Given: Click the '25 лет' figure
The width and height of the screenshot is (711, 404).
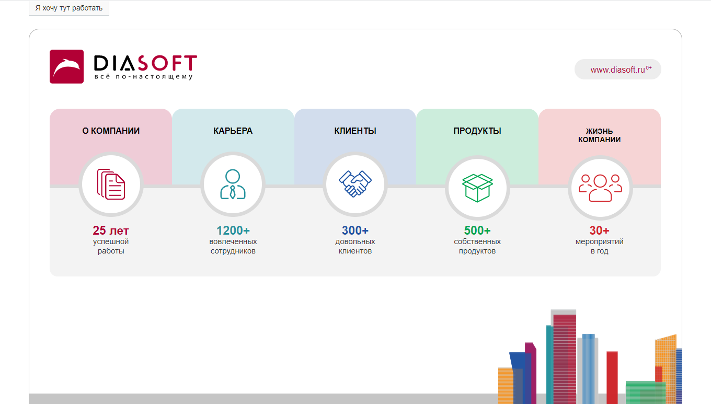Looking at the screenshot, I should point(111,230).
